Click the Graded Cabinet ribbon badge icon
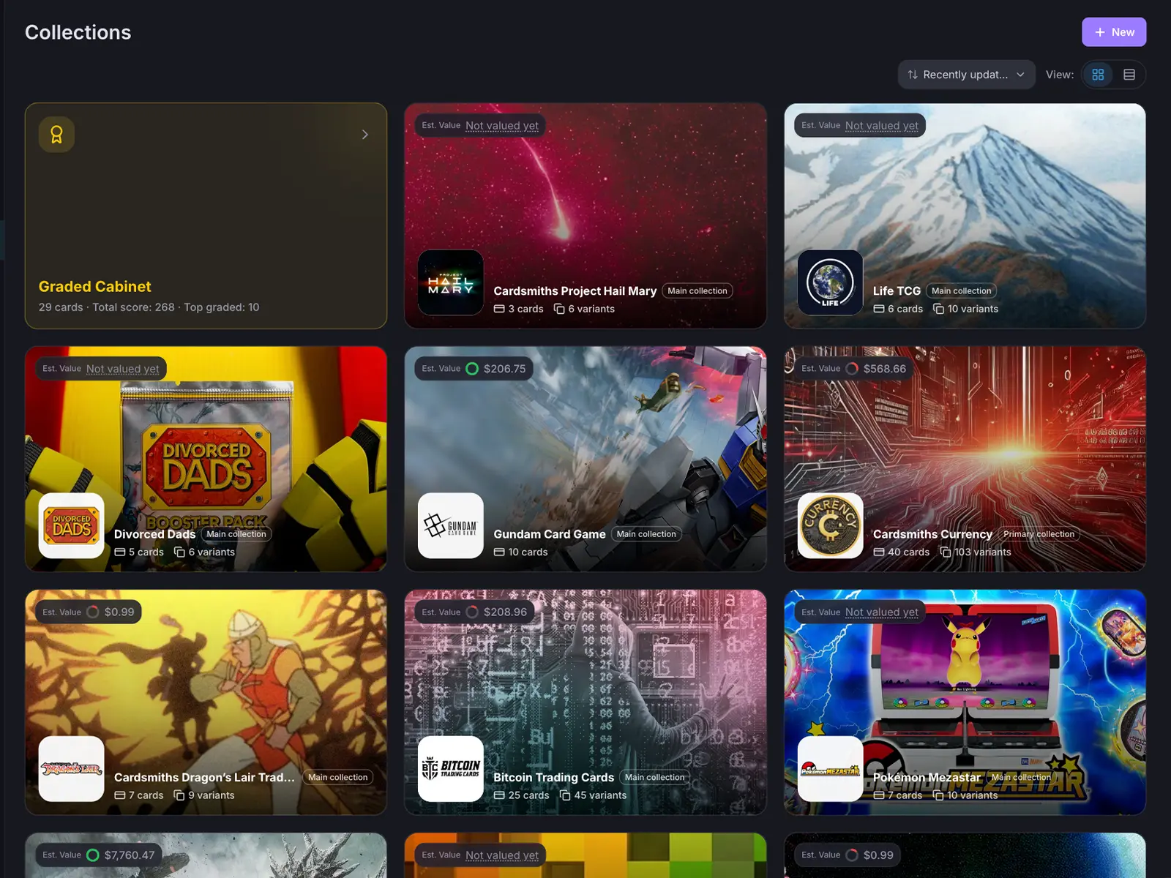Image resolution: width=1171 pixels, height=878 pixels. point(56,135)
